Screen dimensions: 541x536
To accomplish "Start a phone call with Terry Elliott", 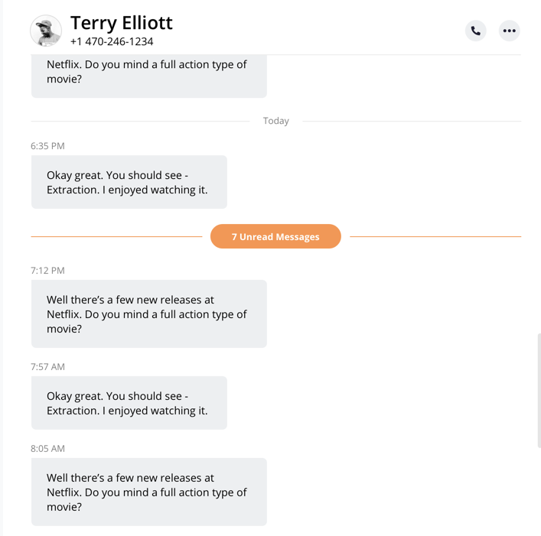I will click(475, 31).
